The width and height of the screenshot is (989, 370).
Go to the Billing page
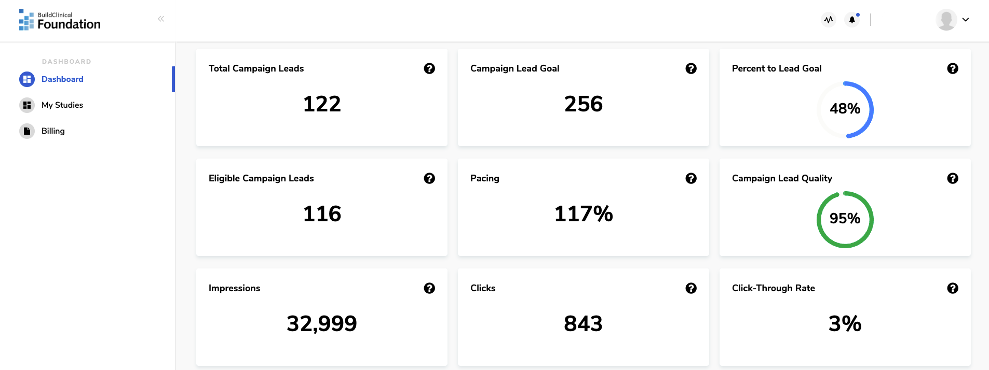pyautogui.click(x=53, y=131)
